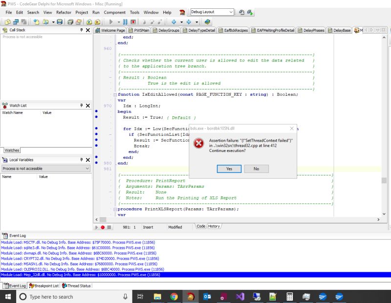This screenshot has height=303, width=391.
Task: Click the Save All toolbar icon
Action: pos(70,22)
